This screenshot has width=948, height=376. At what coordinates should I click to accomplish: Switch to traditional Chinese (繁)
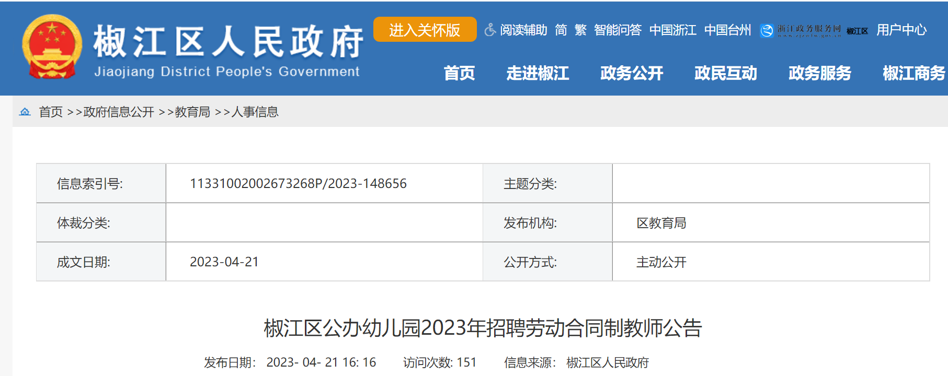coord(580,30)
